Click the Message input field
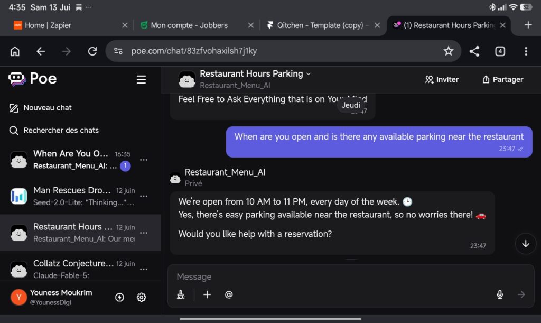The width and height of the screenshot is (541, 323). [x=350, y=277]
